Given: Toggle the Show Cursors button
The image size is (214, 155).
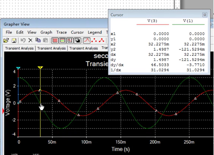Looking at the screenshot, I should pos(70,40).
